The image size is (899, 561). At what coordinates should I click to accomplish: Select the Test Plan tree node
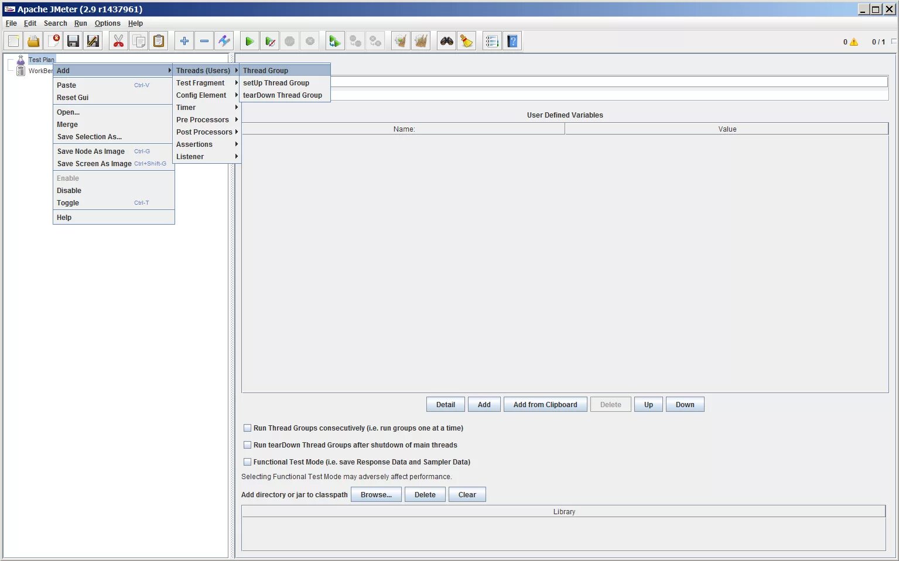tap(41, 60)
